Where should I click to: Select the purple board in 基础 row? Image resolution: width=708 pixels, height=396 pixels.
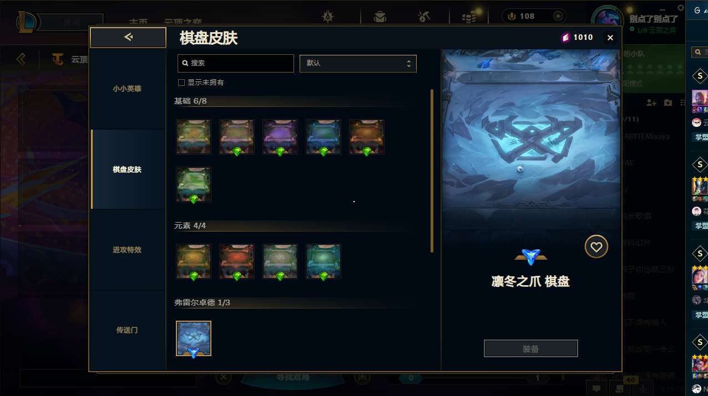pyautogui.click(x=280, y=137)
